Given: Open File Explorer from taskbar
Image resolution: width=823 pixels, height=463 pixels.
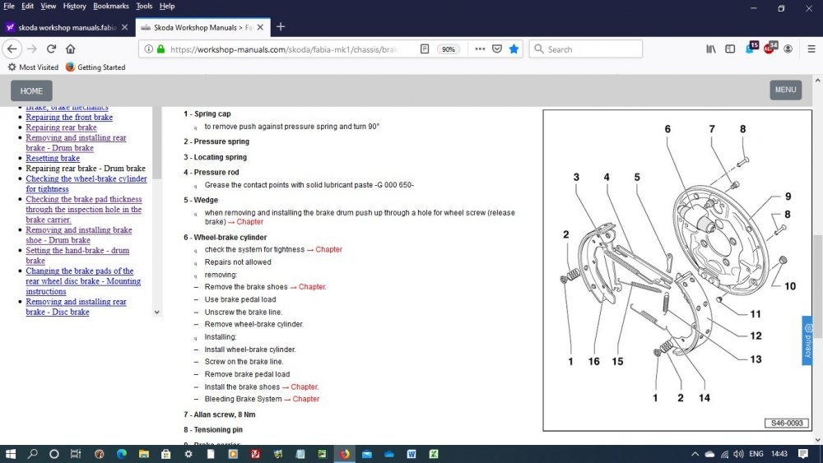Looking at the screenshot, I should [143, 454].
